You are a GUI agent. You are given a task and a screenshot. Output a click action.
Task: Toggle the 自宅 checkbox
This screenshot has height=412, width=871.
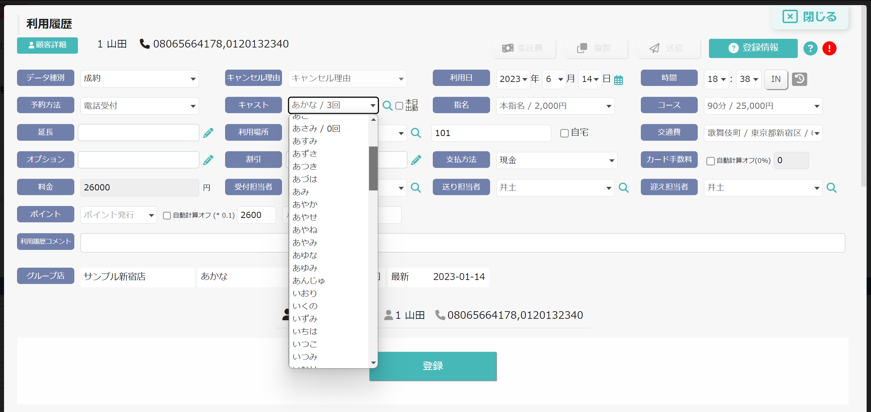click(x=564, y=133)
